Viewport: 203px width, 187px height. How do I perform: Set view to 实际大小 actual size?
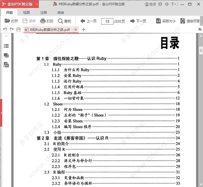[166, 21]
